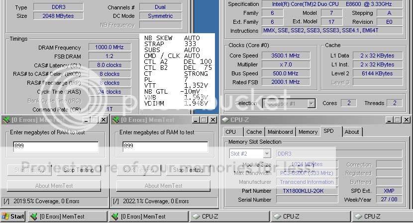Viewport: 413px width, 223px height.
Task: Click the 1024 MBytes module size value
Action: [307, 164]
